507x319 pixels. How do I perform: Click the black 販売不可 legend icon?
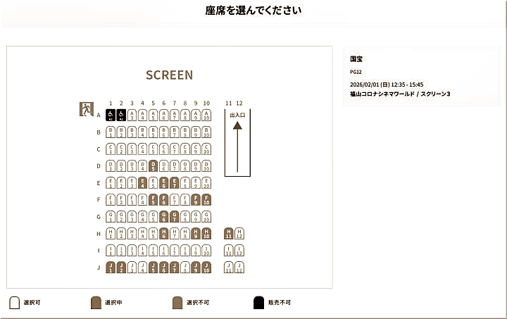[x=258, y=302]
